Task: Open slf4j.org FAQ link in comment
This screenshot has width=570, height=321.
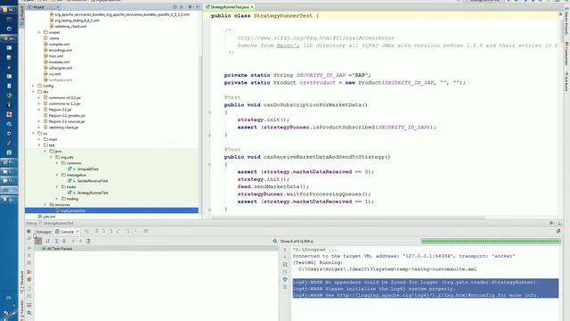Action: tap(315, 37)
